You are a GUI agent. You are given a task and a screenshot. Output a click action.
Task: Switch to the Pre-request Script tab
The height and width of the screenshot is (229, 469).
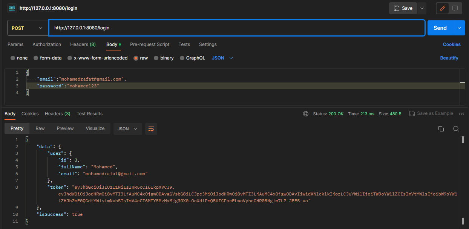(x=150, y=44)
